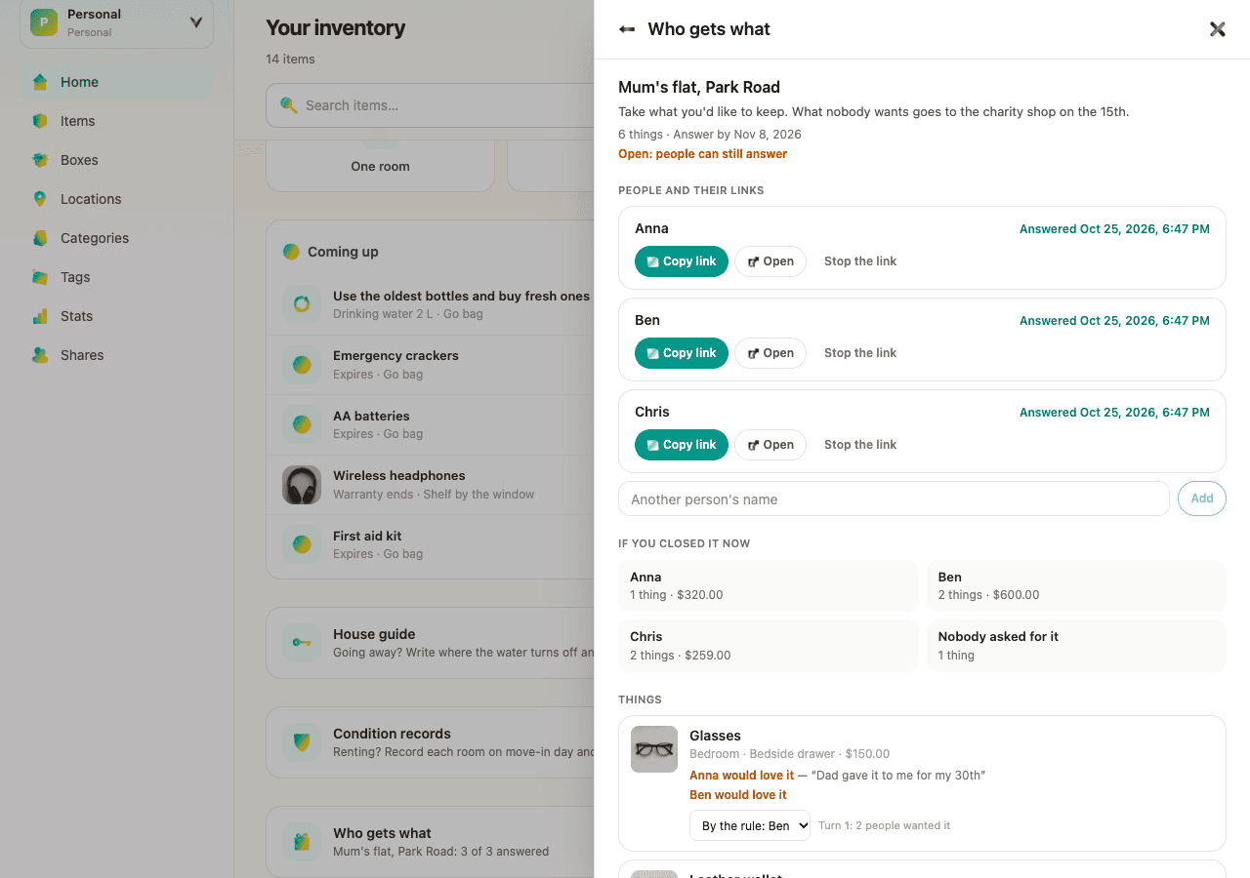Stop the link for Anna
This screenshot has height=878, width=1250.
click(860, 261)
